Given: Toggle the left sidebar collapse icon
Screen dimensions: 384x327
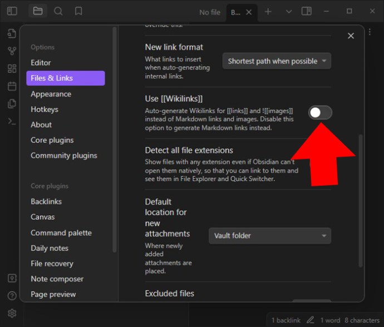Looking at the screenshot, I should point(12,11).
